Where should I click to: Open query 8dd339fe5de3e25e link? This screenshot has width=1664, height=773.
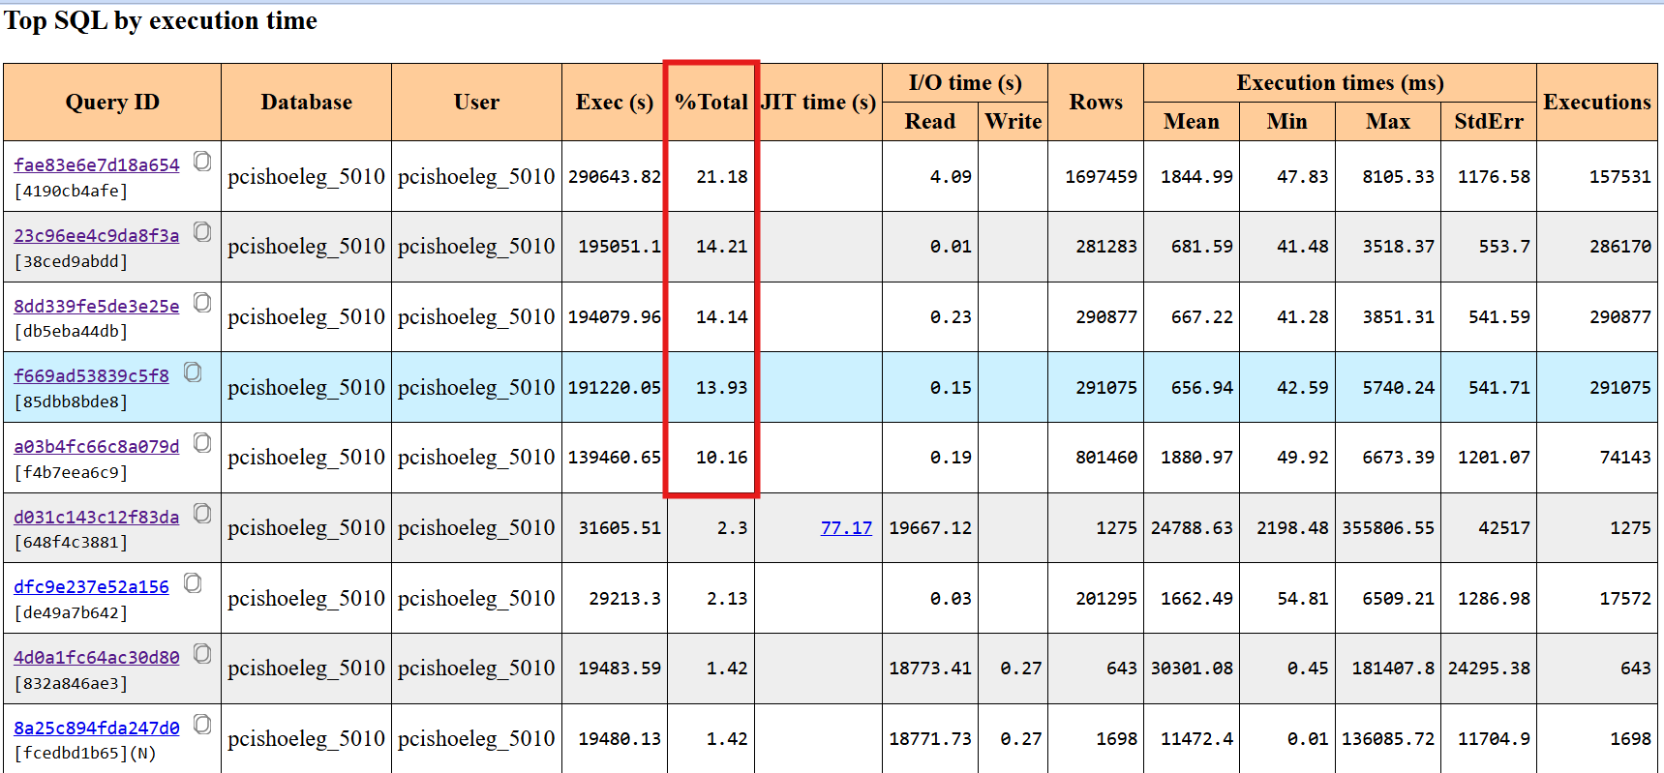coord(97,307)
